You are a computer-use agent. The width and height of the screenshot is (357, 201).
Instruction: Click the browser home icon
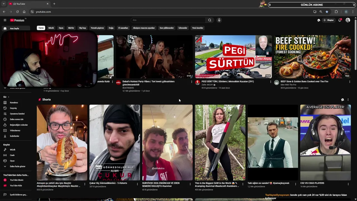coord(24,12)
